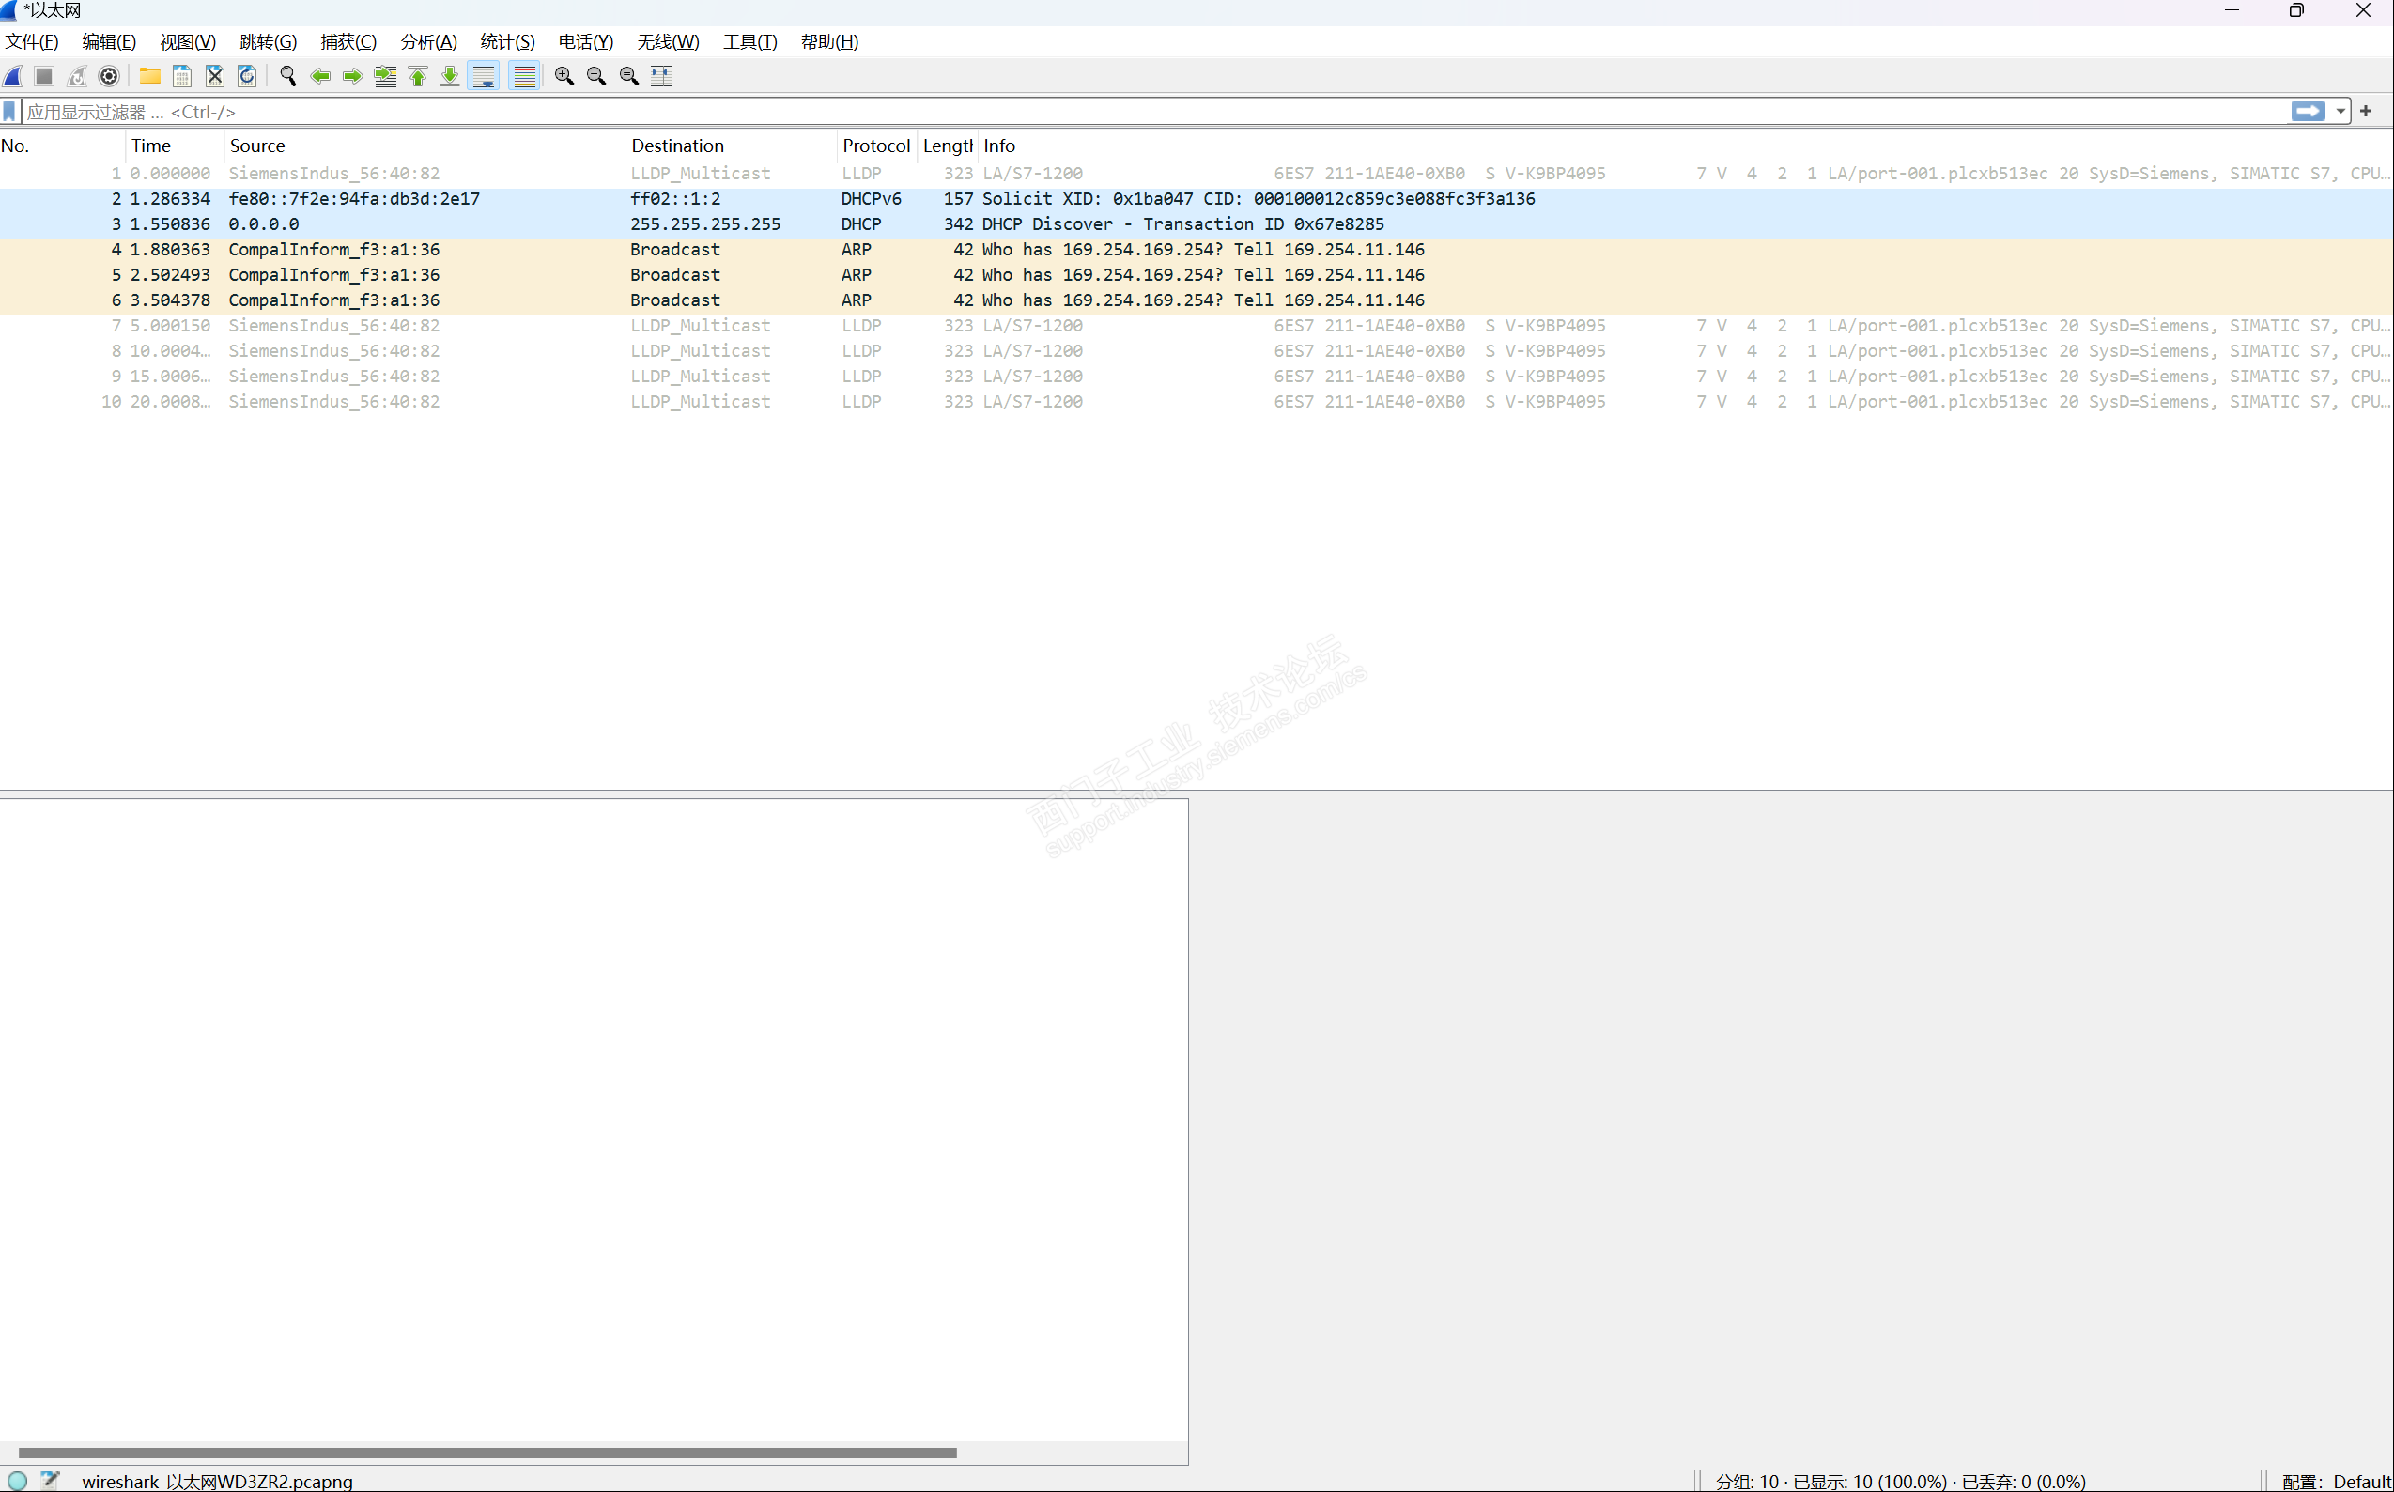The width and height of the screenshot is (2394, 1492).
Task: Open the filter bookmark menu
Action: click(x=10, y=112)
